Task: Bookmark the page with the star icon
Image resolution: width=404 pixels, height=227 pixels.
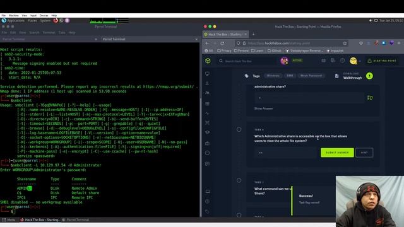Action: tap(345, 44)
